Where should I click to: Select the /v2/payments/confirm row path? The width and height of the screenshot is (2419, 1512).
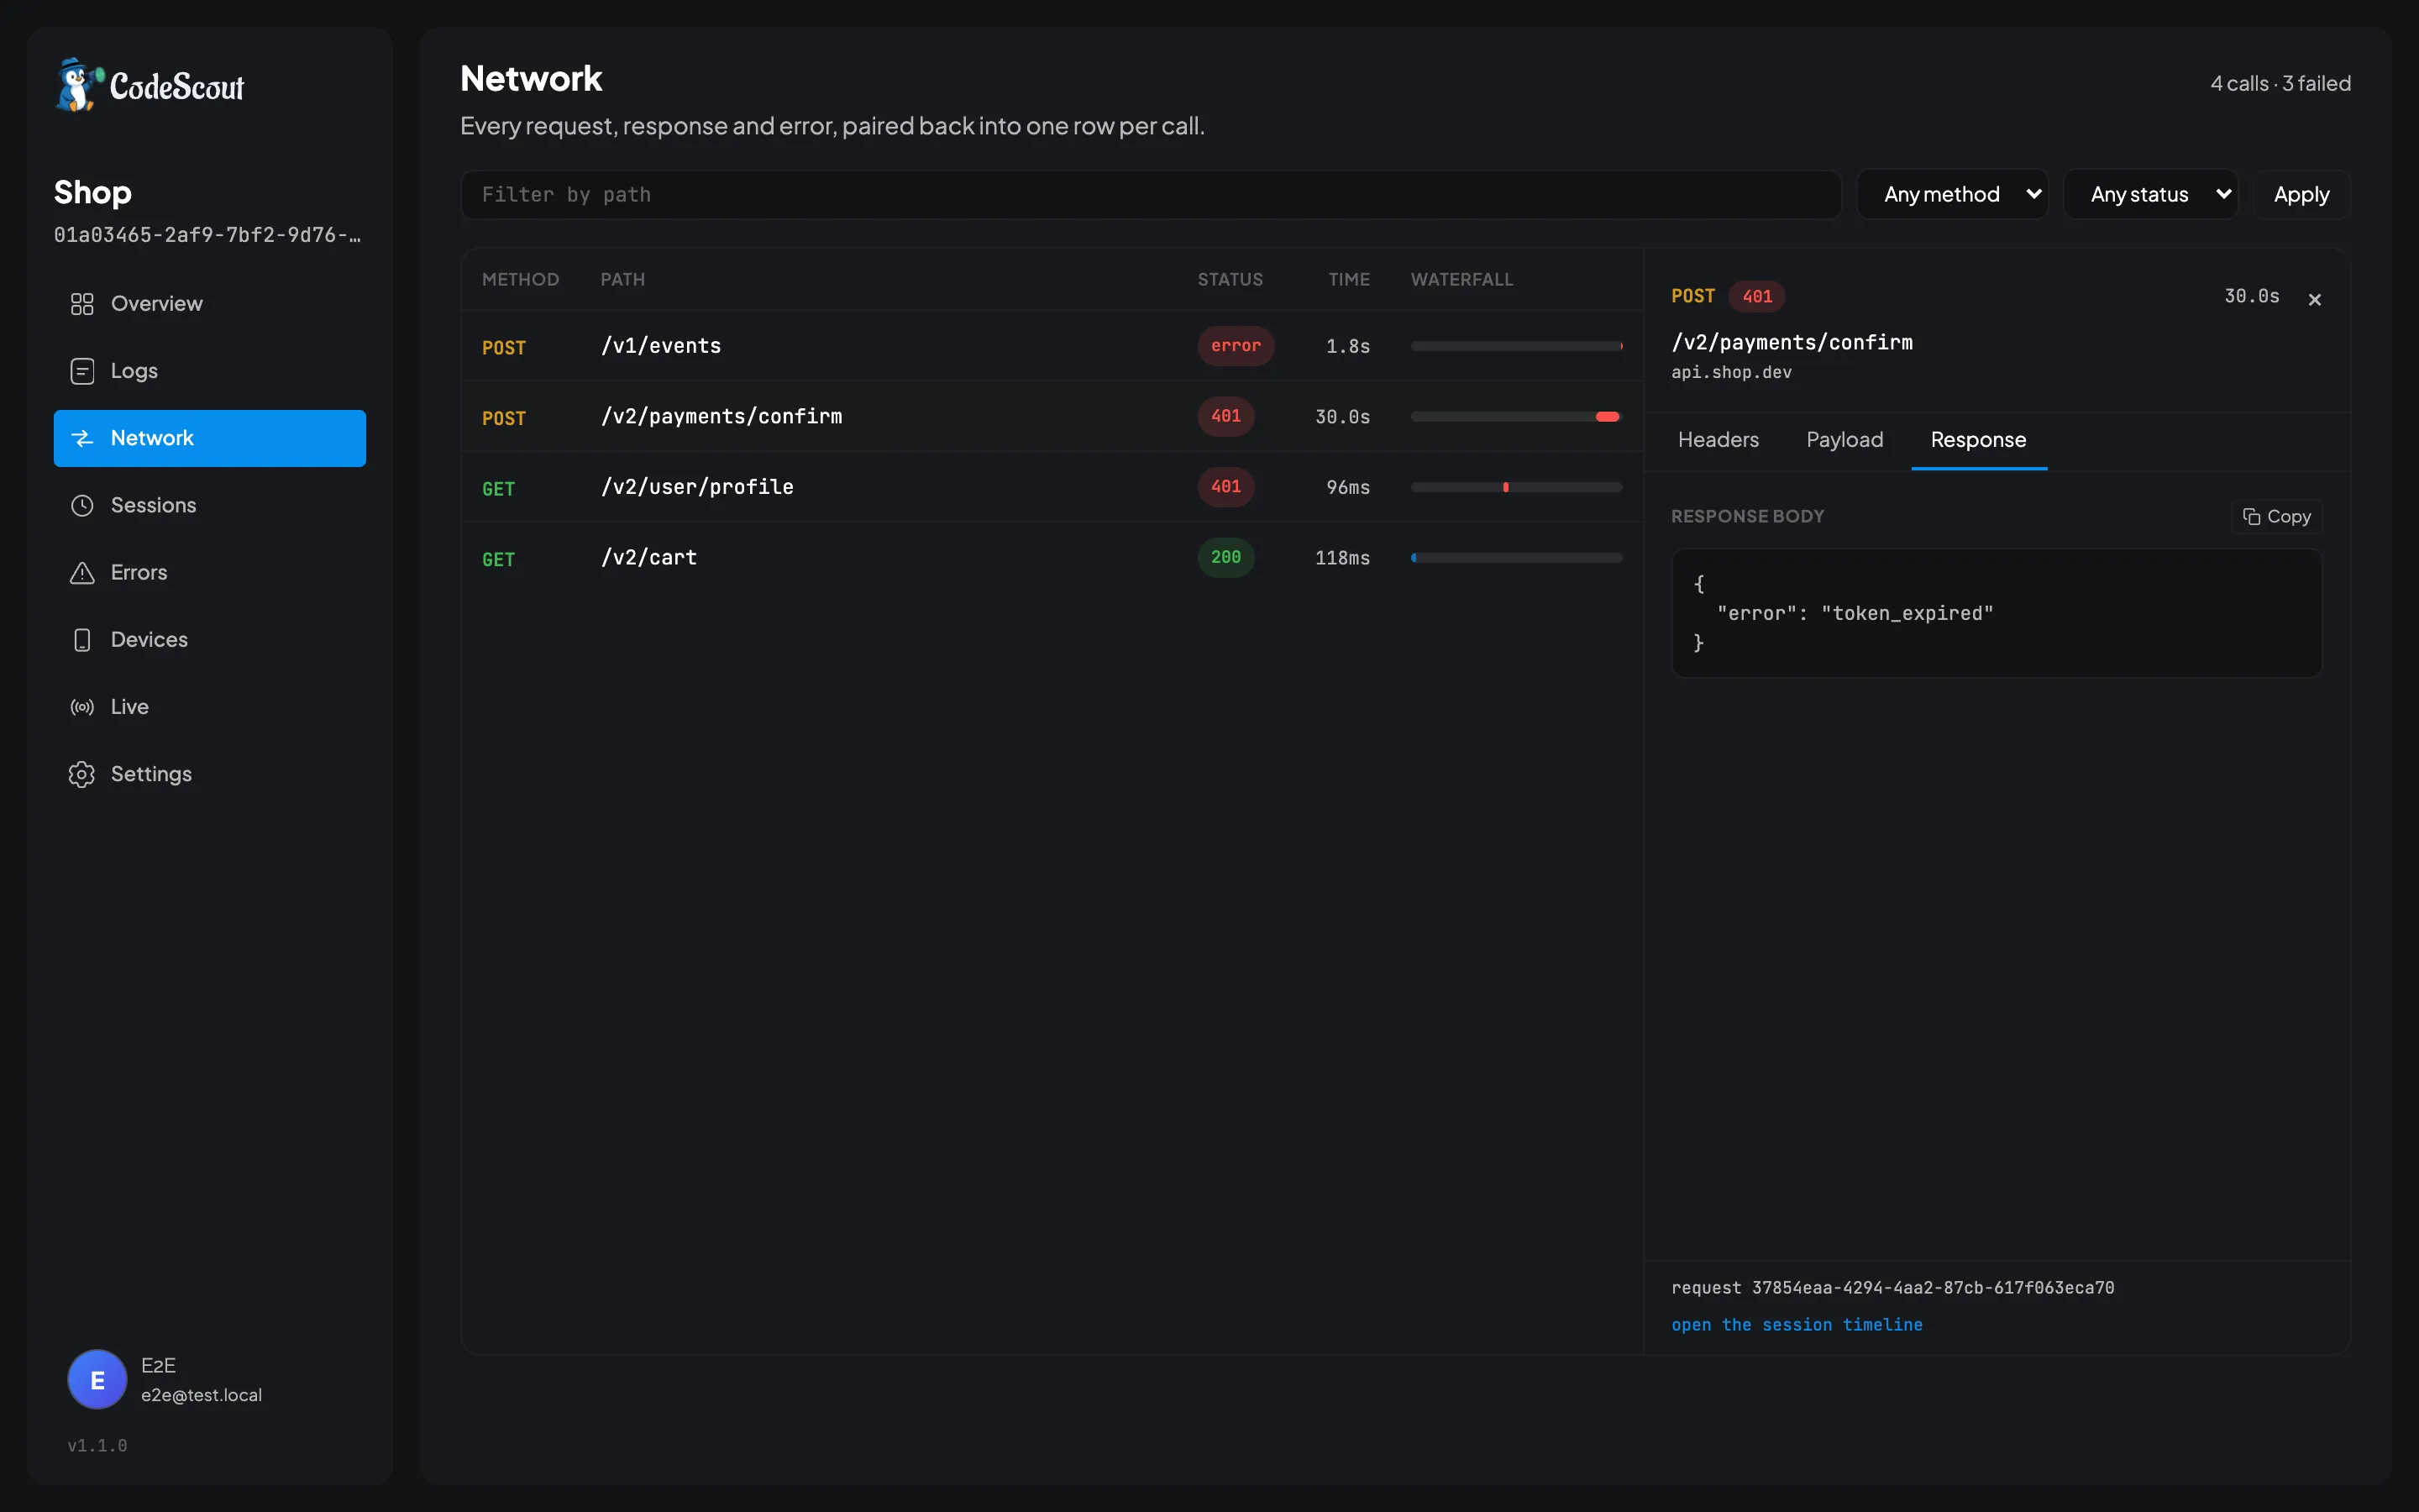(x=721, y=416)
